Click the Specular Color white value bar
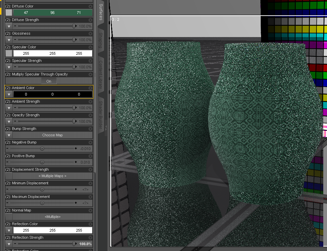The height and width of the screenshot is (251, 327). [x=53, y=53]
